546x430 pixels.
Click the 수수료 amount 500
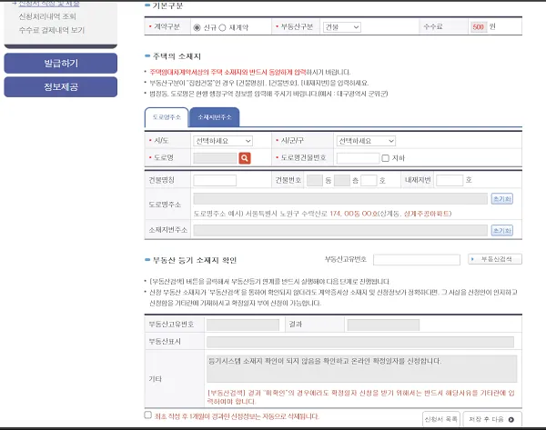point(479,26)
